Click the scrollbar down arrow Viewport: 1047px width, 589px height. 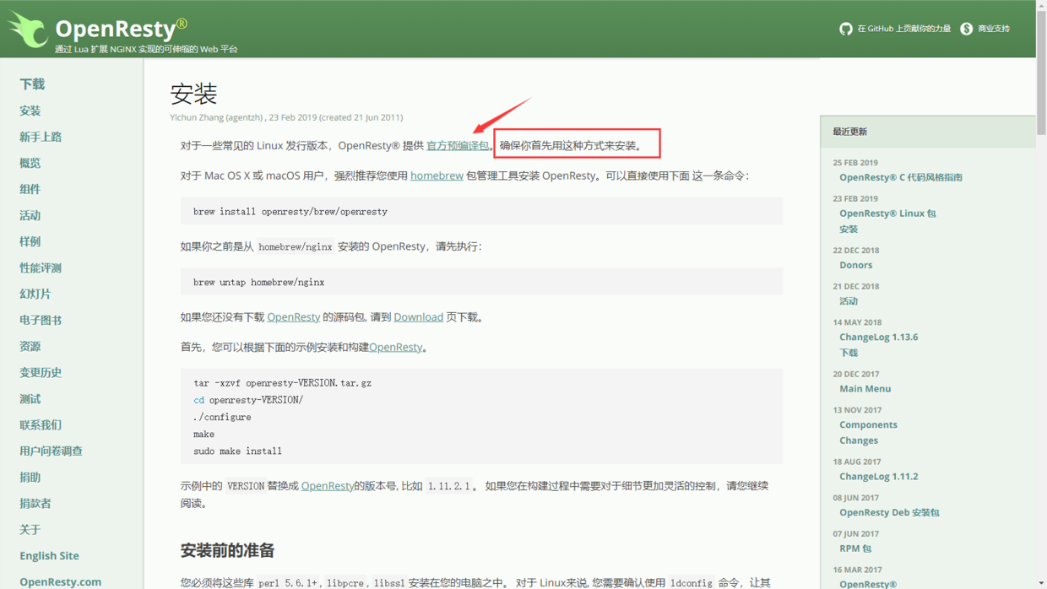[1041, 583]
